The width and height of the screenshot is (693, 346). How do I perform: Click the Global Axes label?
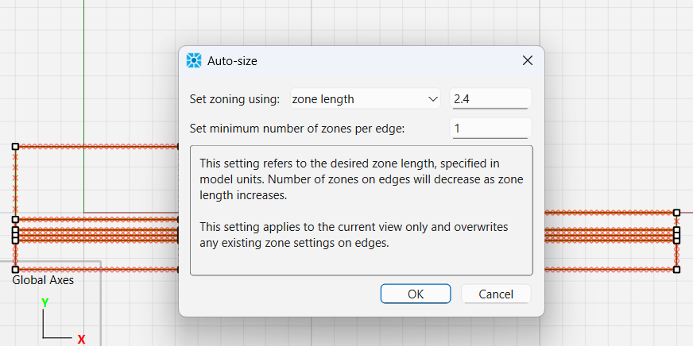tap(43, 280)
